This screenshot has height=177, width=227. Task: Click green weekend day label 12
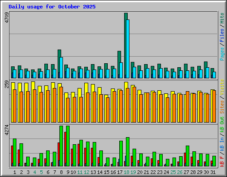[x=86, y=172]
